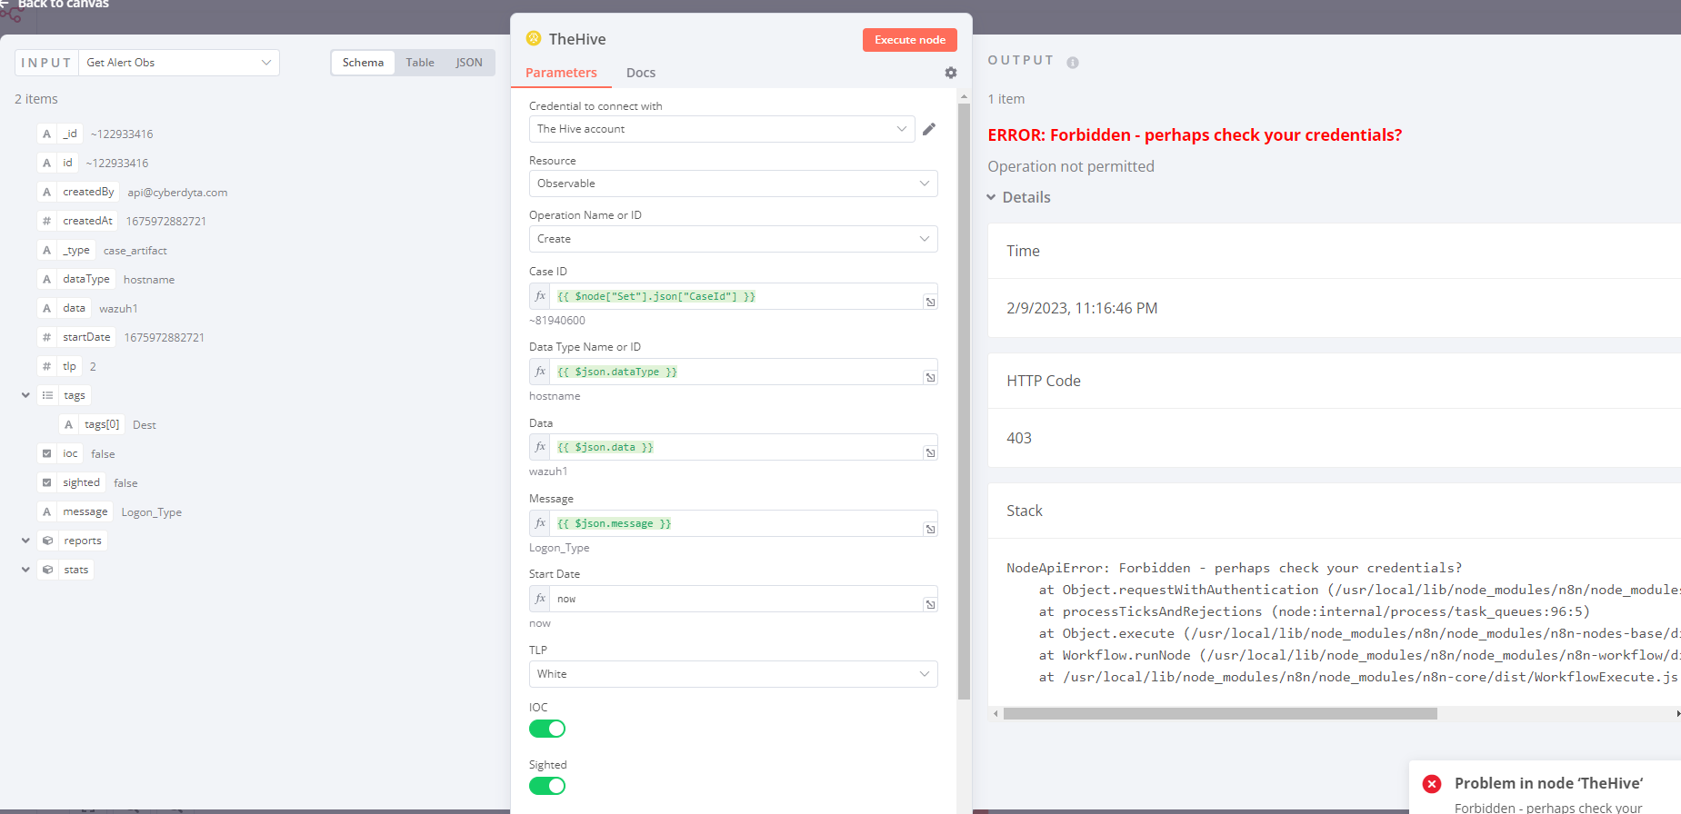1681x814 pixels.
Task: Click pencil icon to edit credential
Action: (x=928, y=129)
